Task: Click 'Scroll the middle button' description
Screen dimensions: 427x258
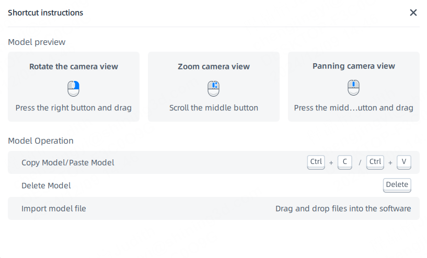Action: (213, 108)
